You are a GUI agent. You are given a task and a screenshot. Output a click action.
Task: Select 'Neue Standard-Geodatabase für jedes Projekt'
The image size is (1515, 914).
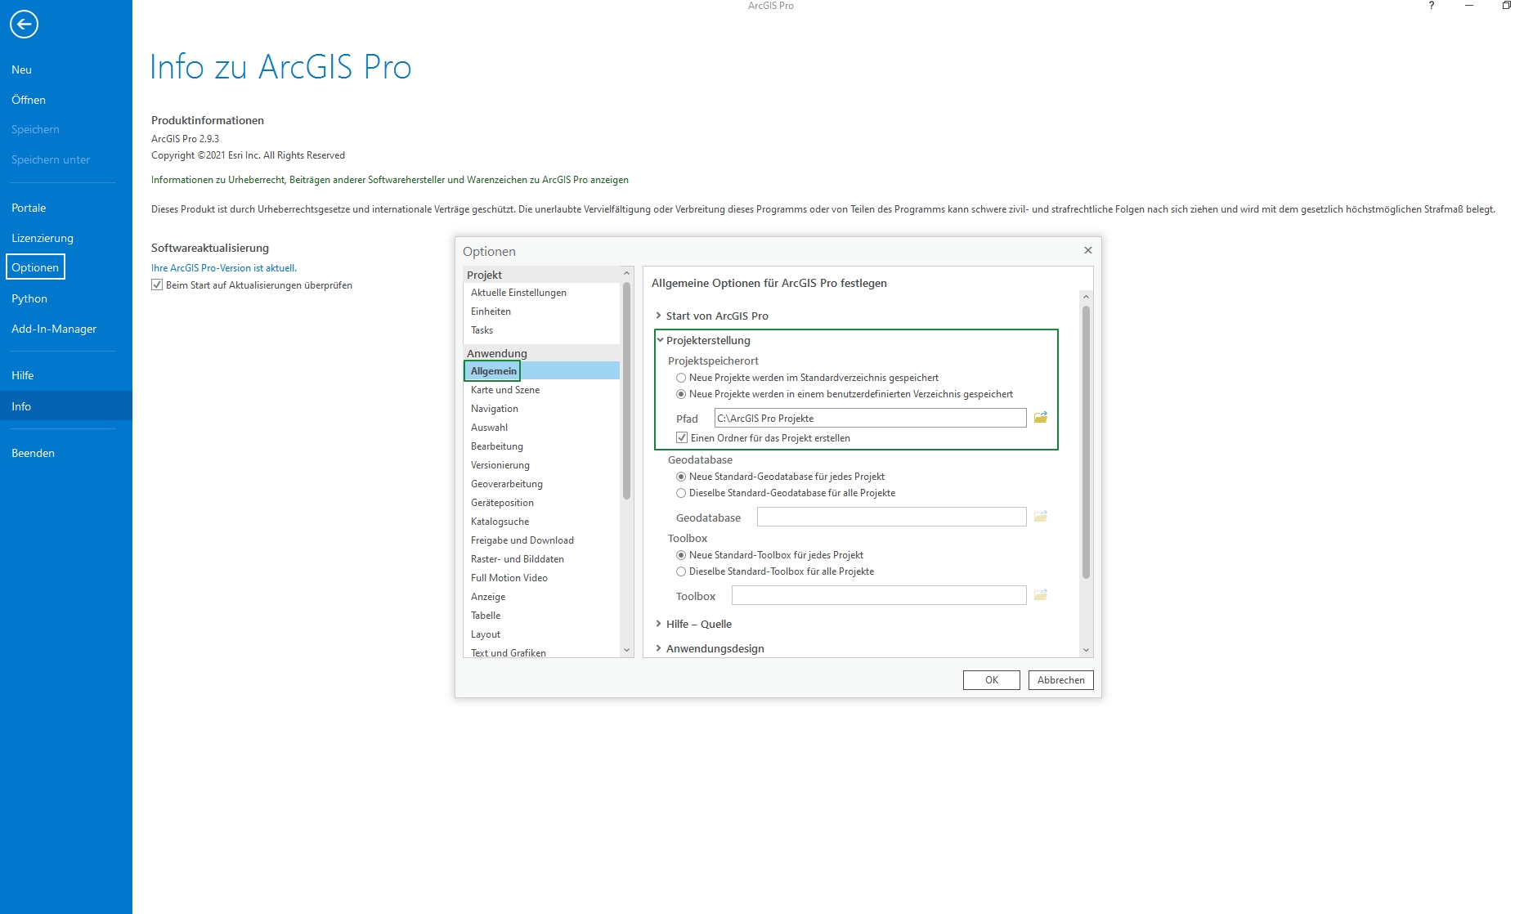click(681, 477)
